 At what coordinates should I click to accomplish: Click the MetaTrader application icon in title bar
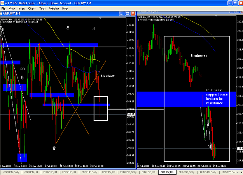pyautogui.click(x=2, y=3)
